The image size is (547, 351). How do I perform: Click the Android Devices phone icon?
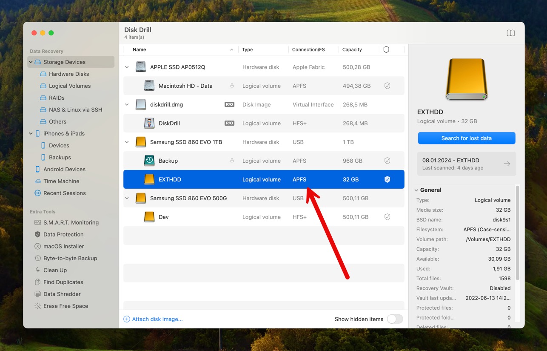[38, 170]
